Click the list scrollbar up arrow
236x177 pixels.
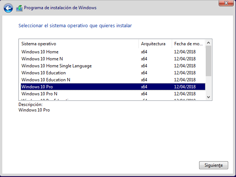[x=208, y=43]
